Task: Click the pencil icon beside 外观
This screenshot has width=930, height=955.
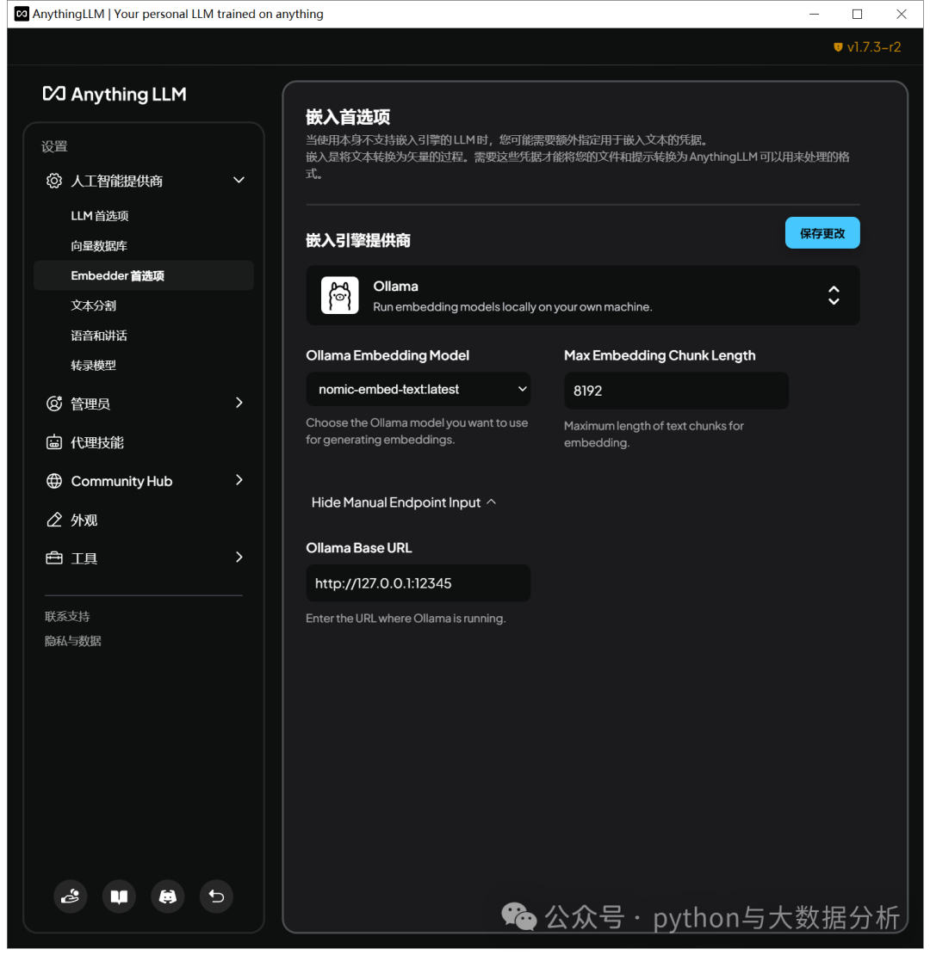Action: tap(54, 520)
